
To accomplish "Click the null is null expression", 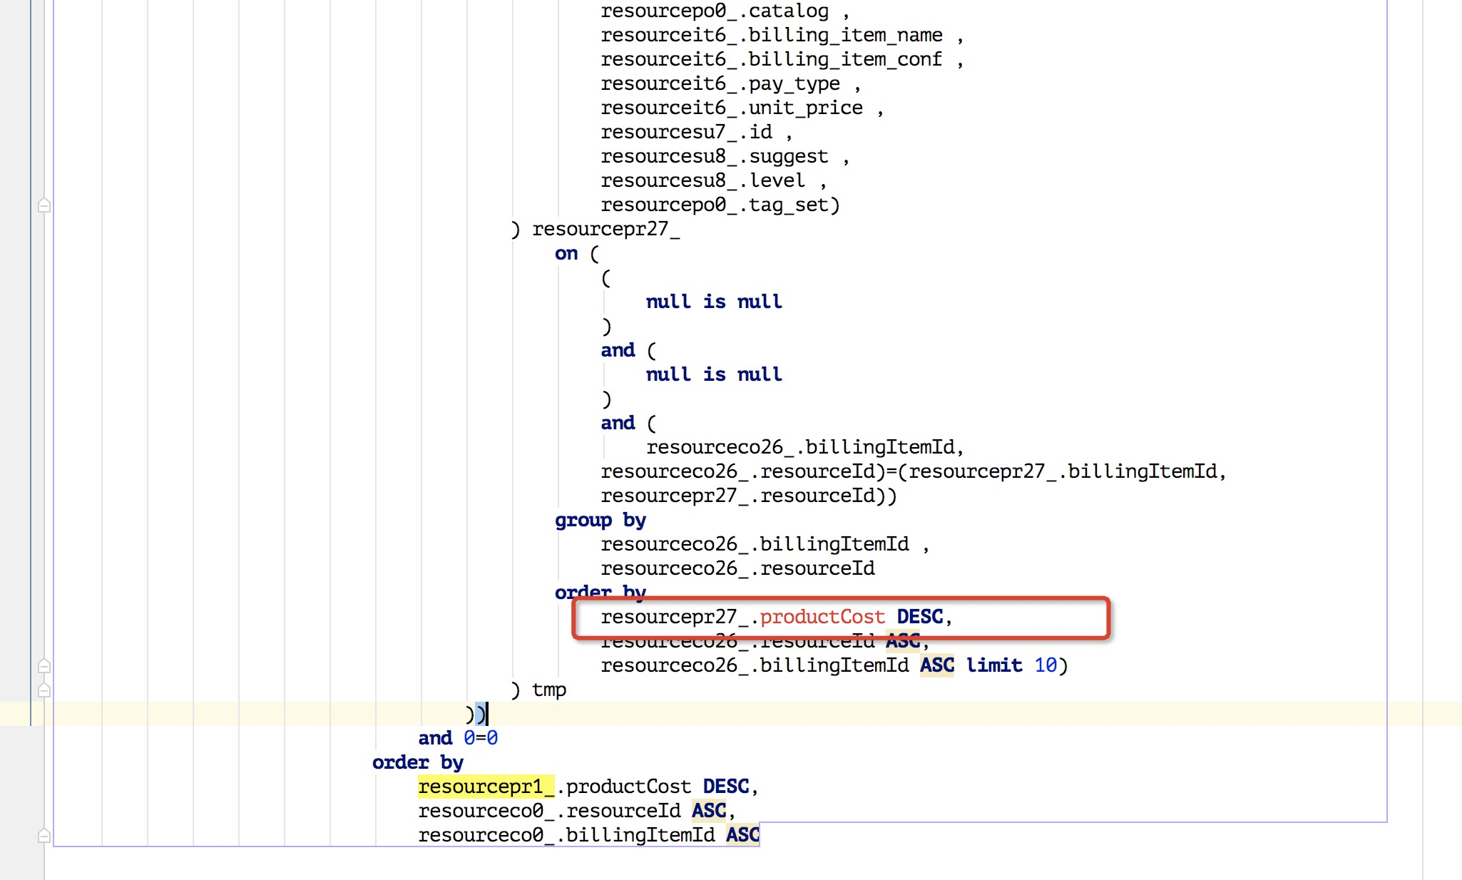I will (713, 301).
